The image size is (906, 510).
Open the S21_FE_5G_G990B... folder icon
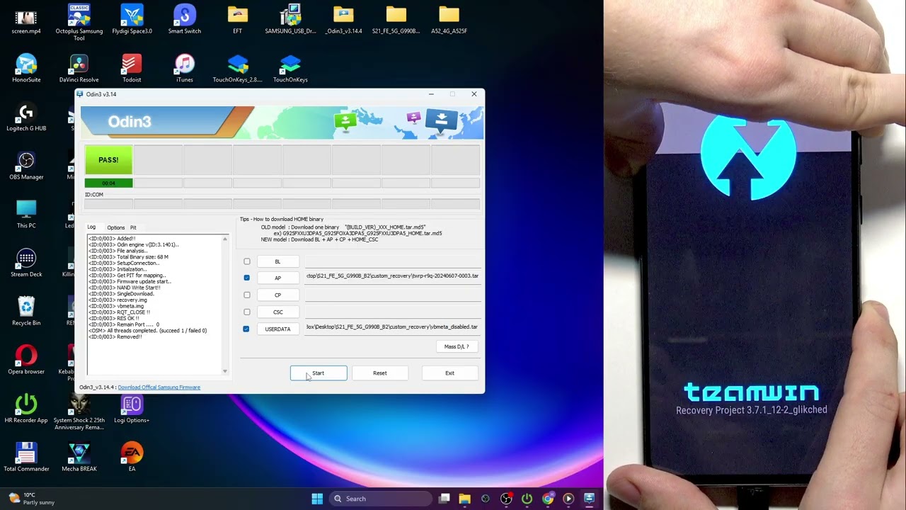[x=396, y=19]
